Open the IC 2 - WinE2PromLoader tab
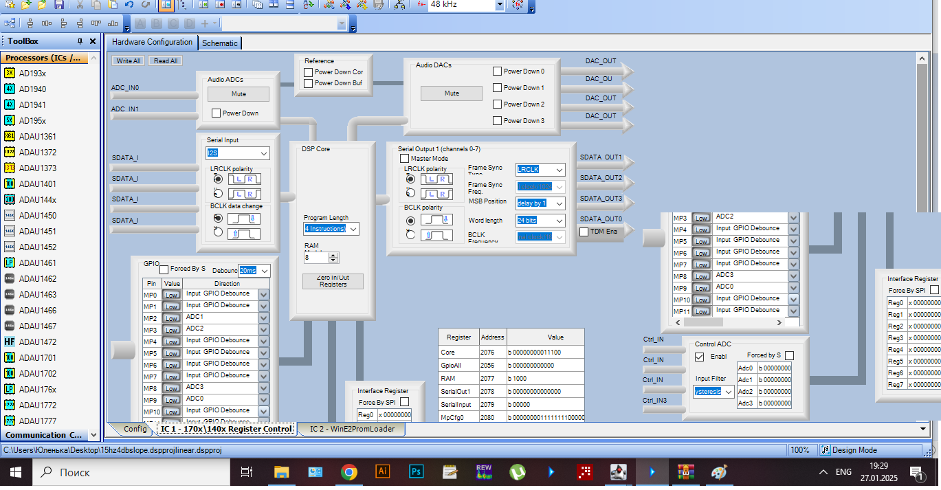 point(353,429)
